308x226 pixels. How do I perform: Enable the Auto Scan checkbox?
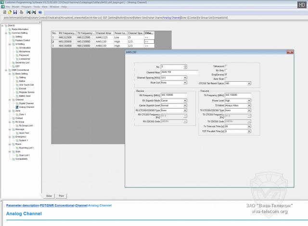pyautogui.click(x=226, y=79)
